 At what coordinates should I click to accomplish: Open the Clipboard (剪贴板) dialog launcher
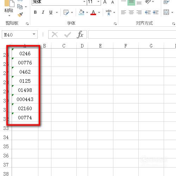tap(27, 24)
